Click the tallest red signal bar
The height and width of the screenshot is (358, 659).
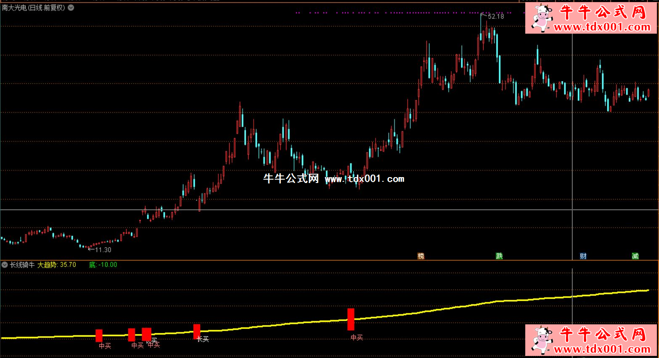click(351, 319)
